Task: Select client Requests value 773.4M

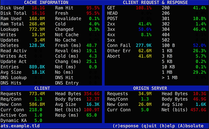Action: point(37,94)
